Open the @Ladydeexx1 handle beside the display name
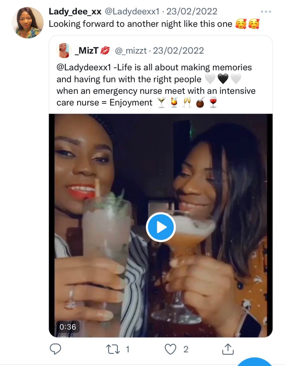Viewport: 285px width, 366px height. pos(131,11)
